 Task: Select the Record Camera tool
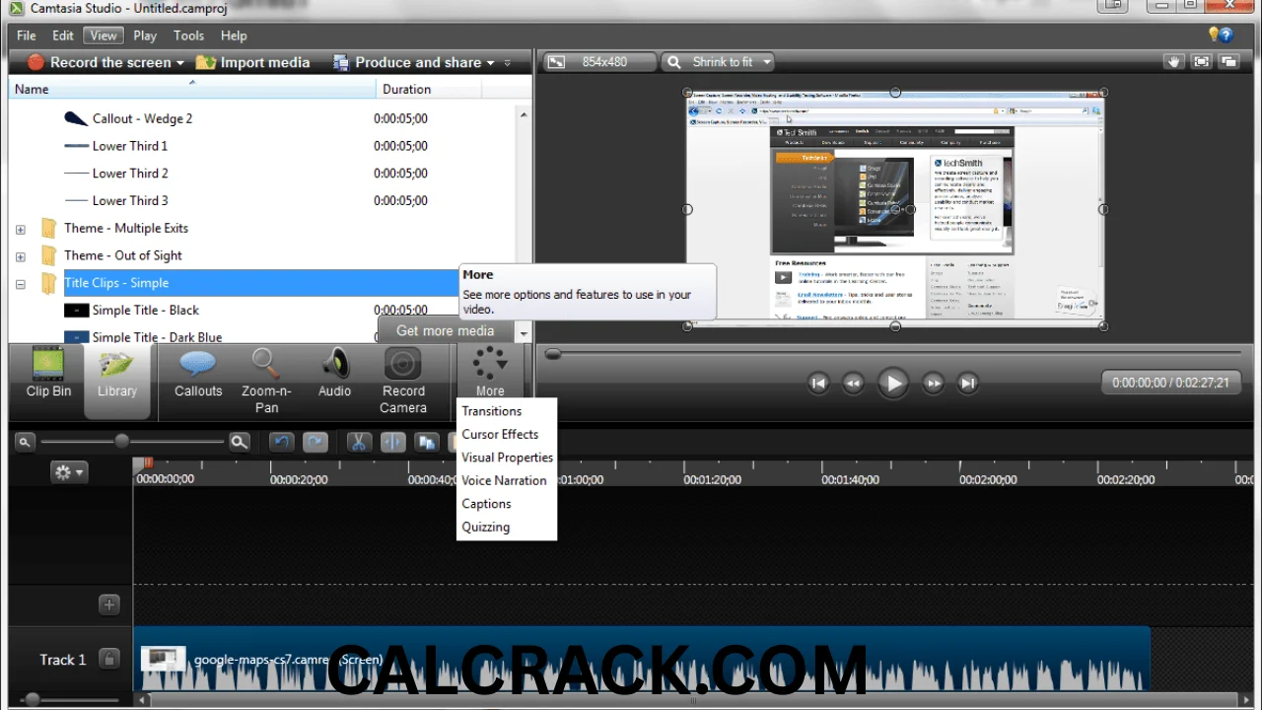coord(403,381)
